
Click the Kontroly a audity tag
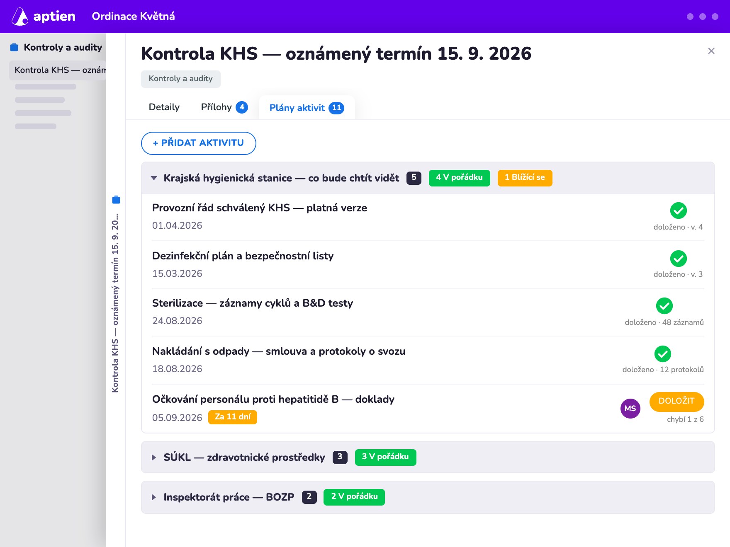pos(180,79)
